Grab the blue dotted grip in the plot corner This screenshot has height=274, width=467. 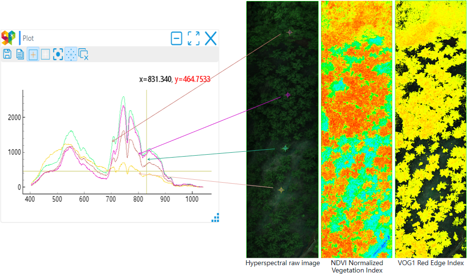point(215,218)
